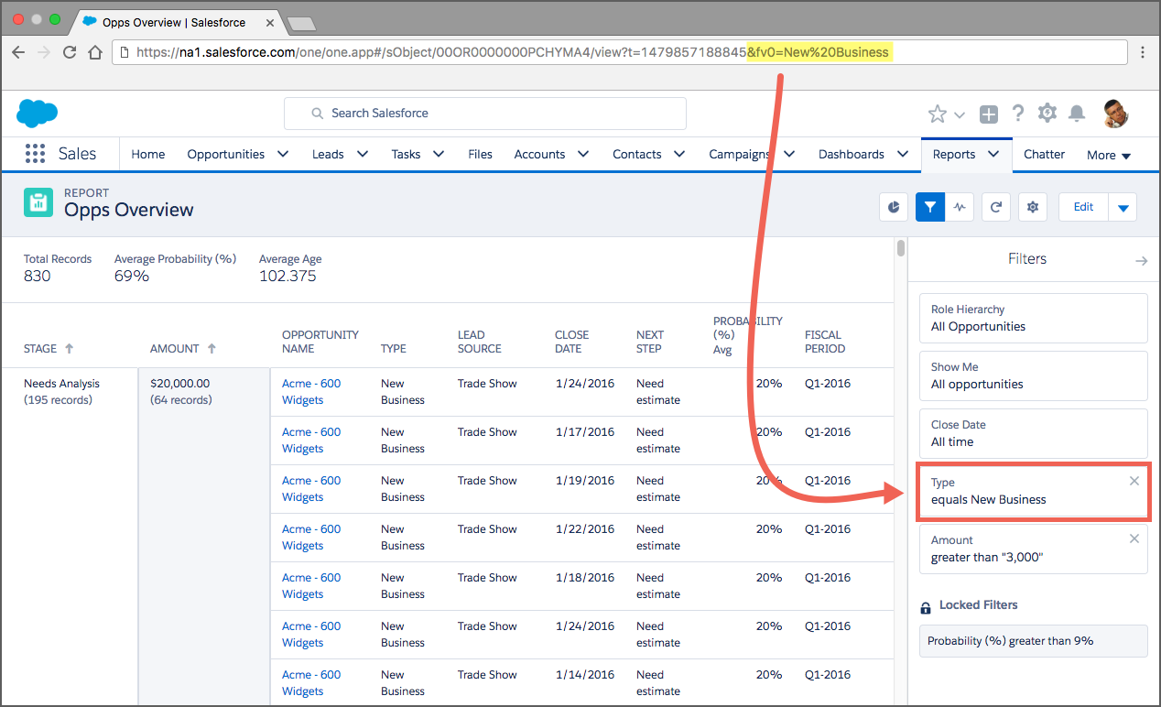Open Acme - 600 Widgets closing 1/19/2016
The width and height of the screenshot is (1161, 707).
click(311, 489)
